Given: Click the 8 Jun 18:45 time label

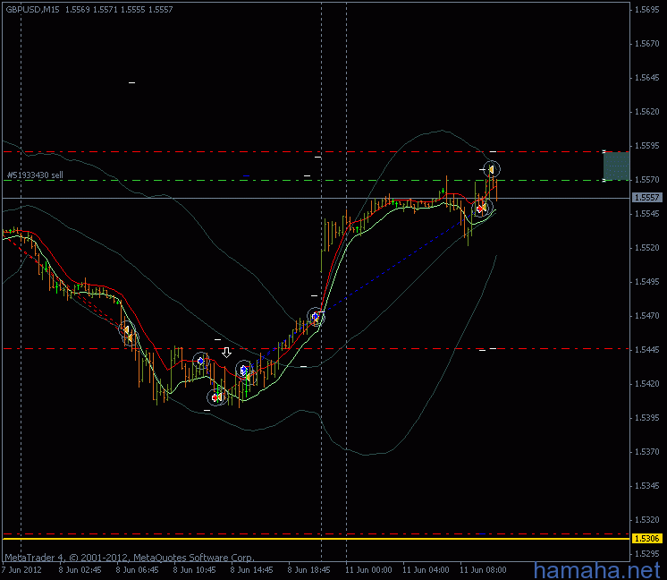Looking at the screenshot, I should tap(308, 570).
